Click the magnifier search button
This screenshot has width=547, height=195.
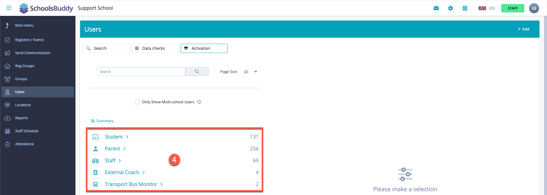tap(197, 72)
